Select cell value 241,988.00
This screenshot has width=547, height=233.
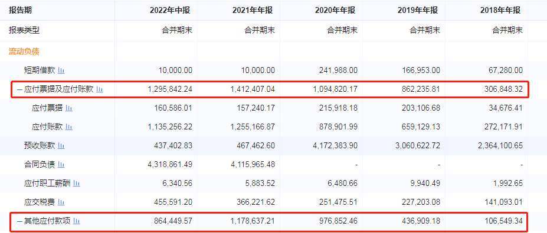(x=338, y=71)
